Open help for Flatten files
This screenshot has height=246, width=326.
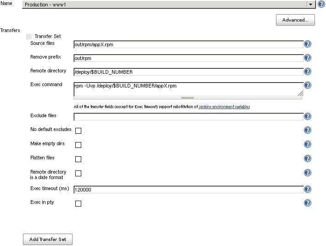308,159
